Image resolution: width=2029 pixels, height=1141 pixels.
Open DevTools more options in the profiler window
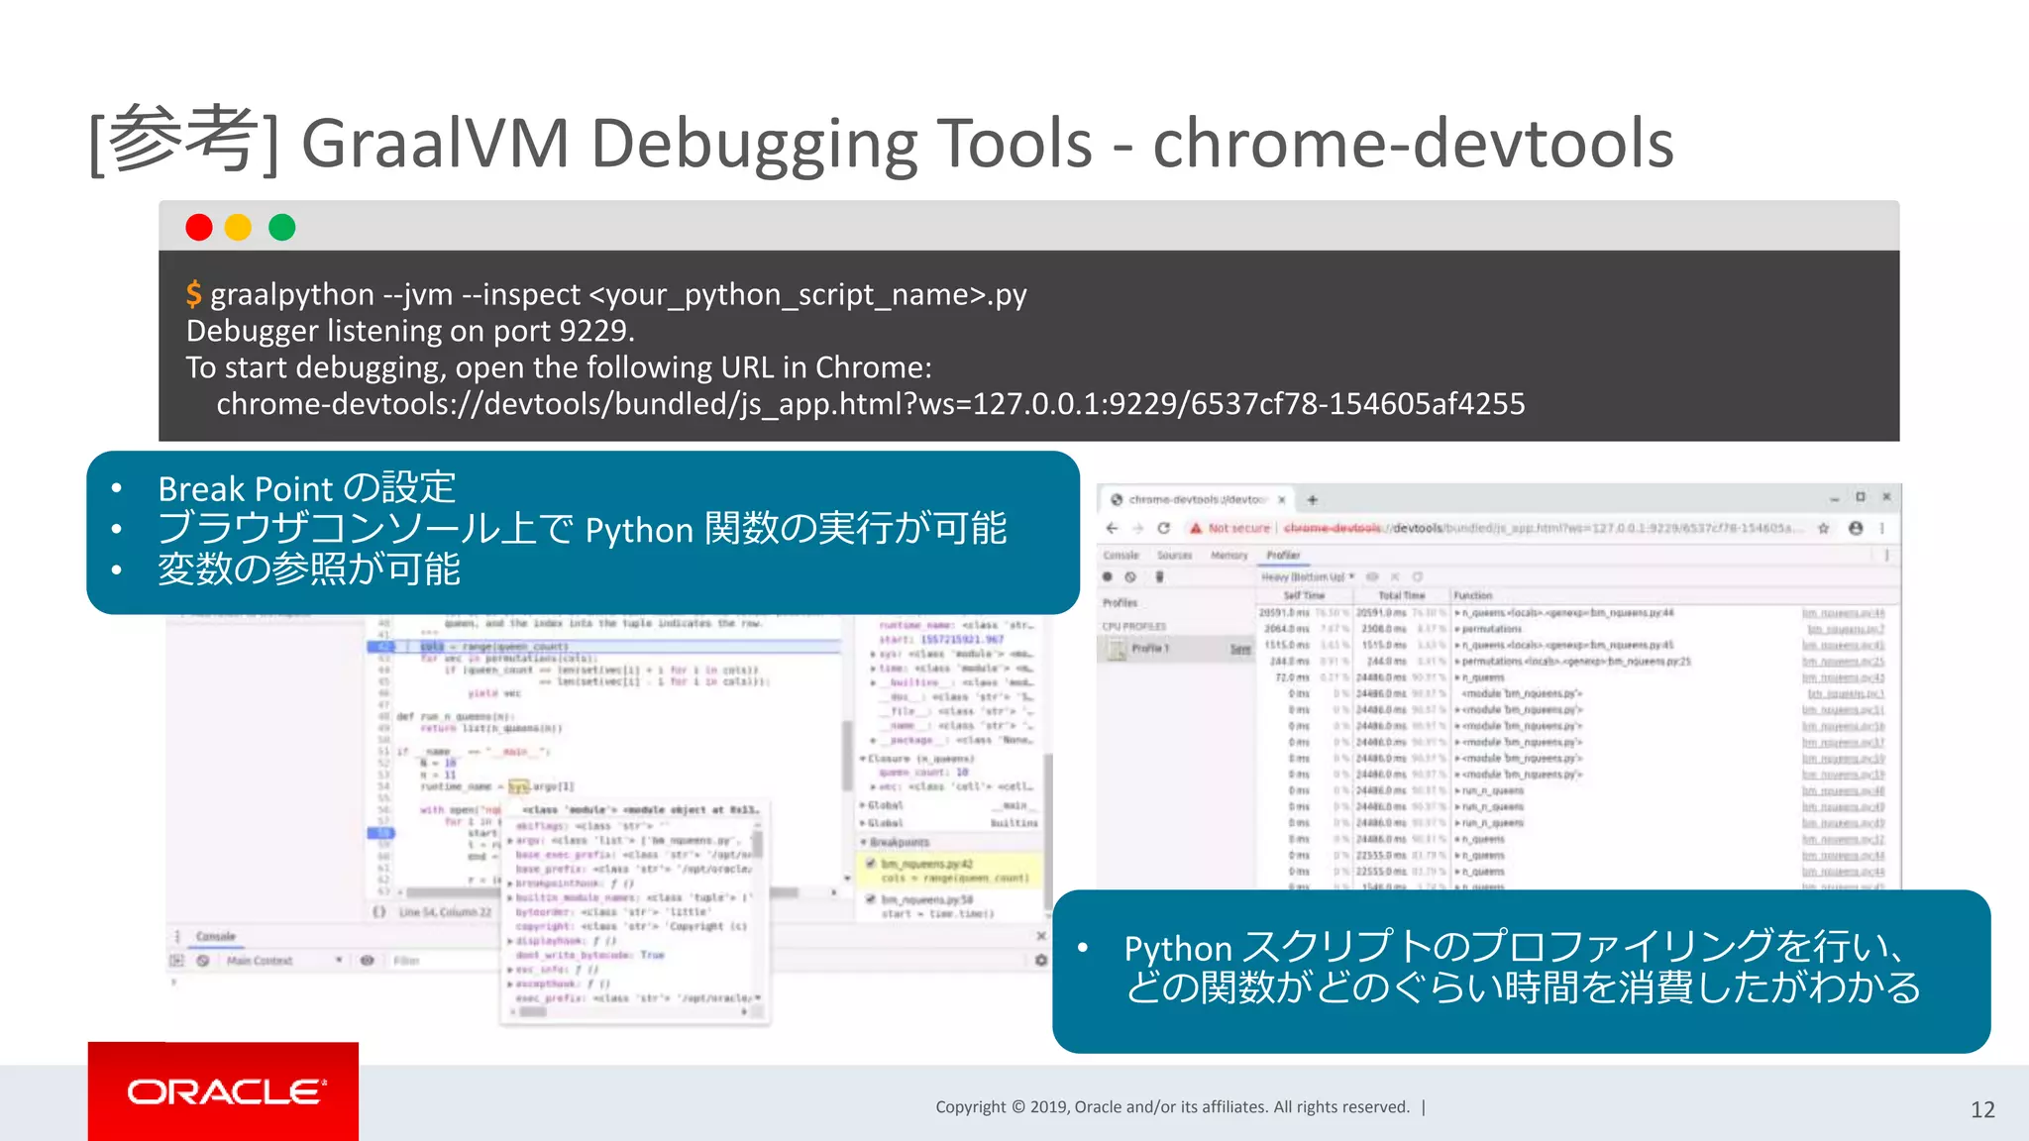[1886, 556]
